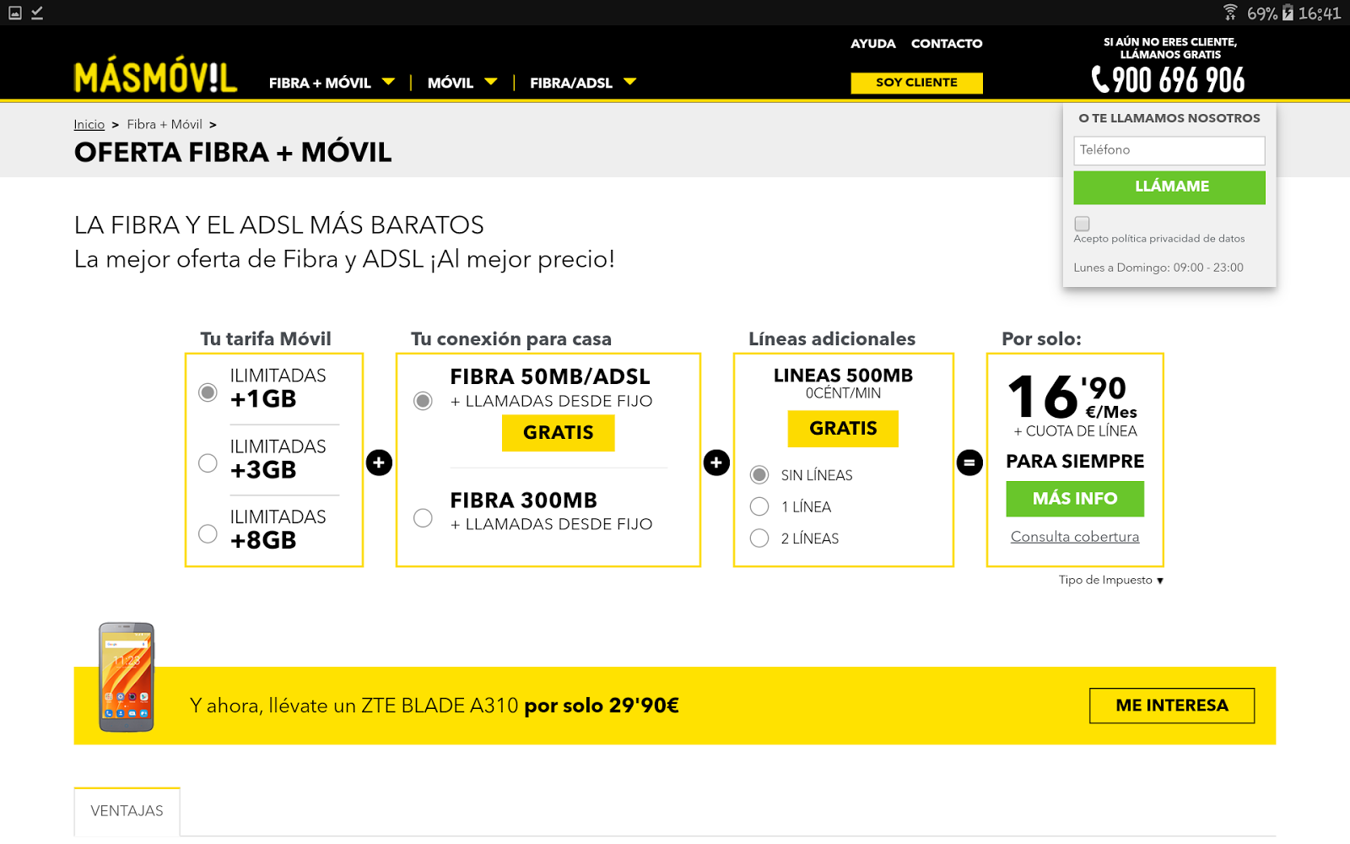Click the '+ CUOTA DE LÍNEA' text

[x=1075, y=431]
